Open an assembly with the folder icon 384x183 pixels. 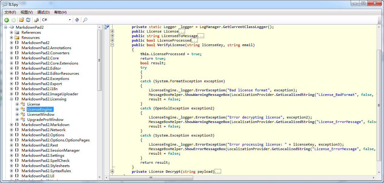(x=22, y=20)
